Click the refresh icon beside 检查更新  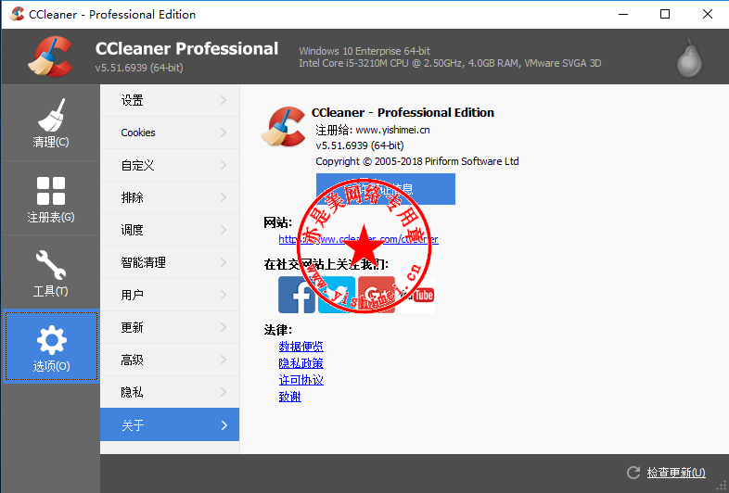click(633, 473)
